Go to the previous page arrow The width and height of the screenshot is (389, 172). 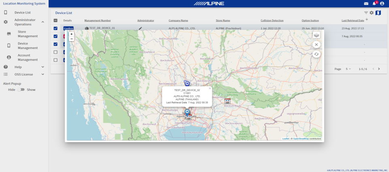click(373, 69)
